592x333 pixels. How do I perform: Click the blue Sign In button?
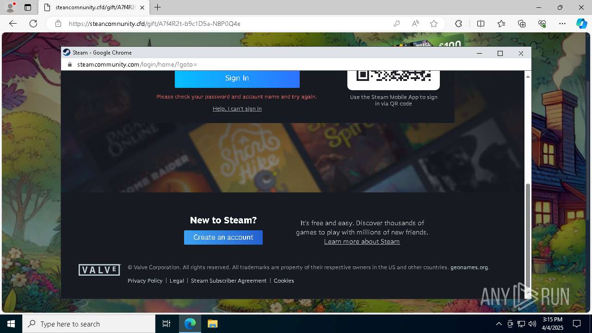point(237,79)
